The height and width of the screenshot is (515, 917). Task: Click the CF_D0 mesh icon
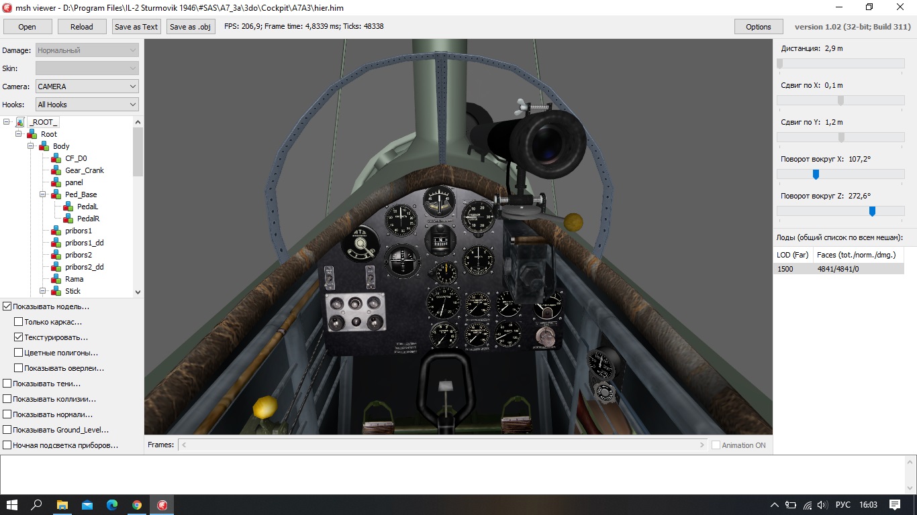[56, 158]
